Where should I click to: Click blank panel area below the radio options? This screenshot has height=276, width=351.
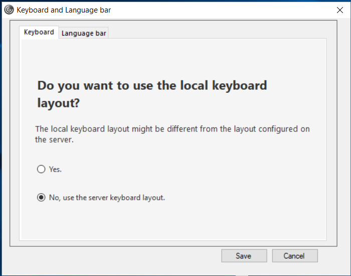[173, 221]
